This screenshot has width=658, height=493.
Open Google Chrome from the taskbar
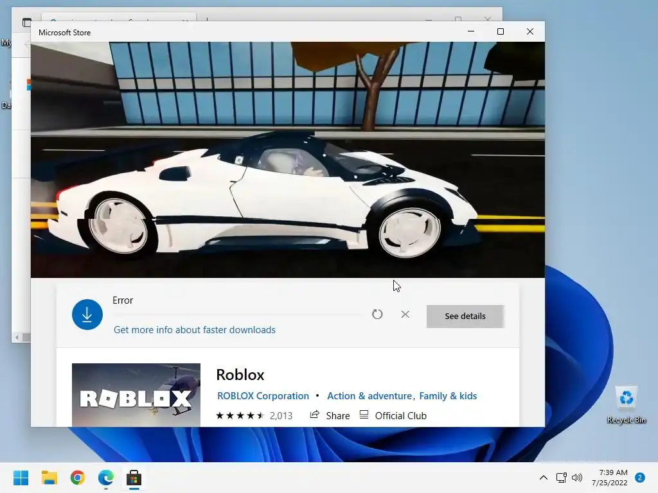pyautogui.click(x=78, y=478)
